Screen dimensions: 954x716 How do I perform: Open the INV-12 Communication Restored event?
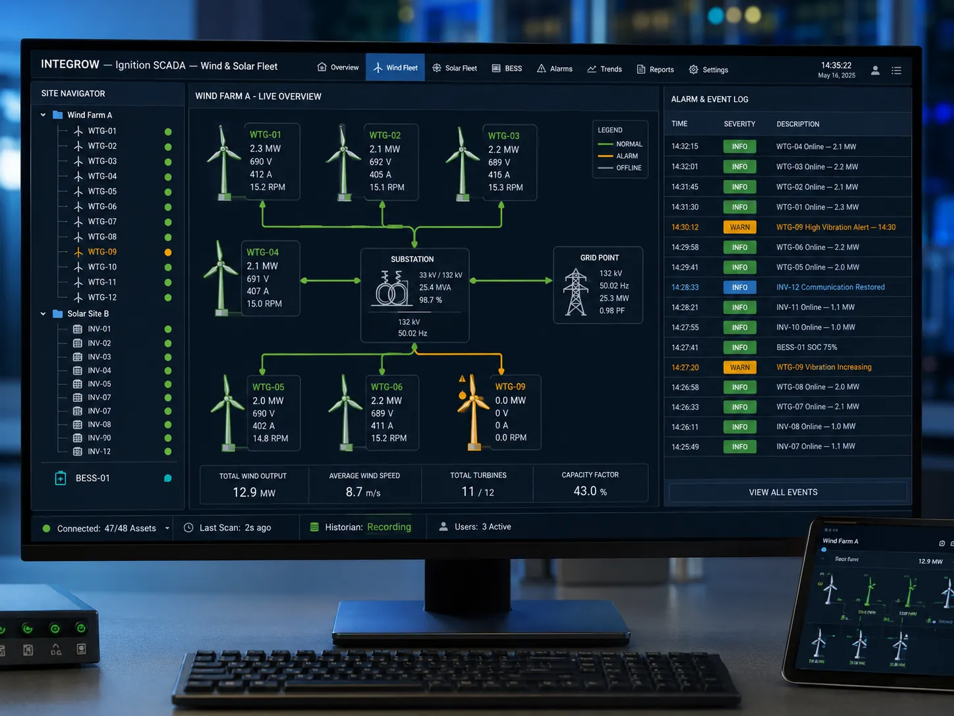click(x=788, y=287)
